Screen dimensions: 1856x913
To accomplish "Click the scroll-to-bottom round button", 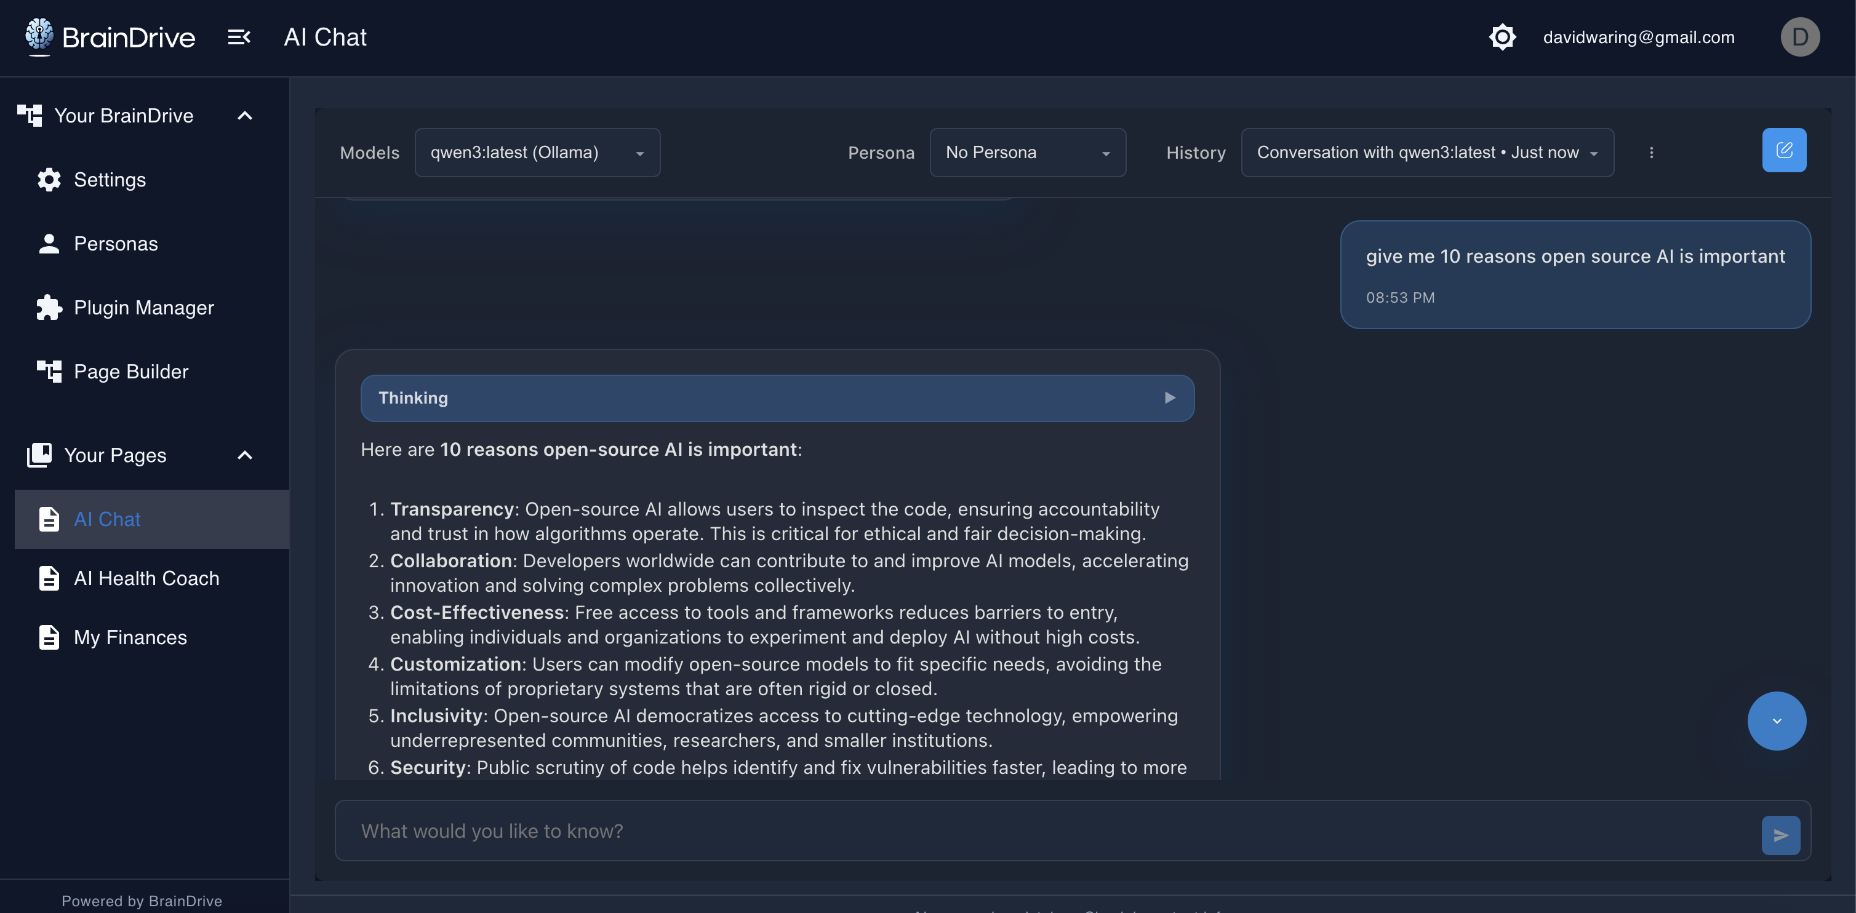I will (x=1776, y=721).
